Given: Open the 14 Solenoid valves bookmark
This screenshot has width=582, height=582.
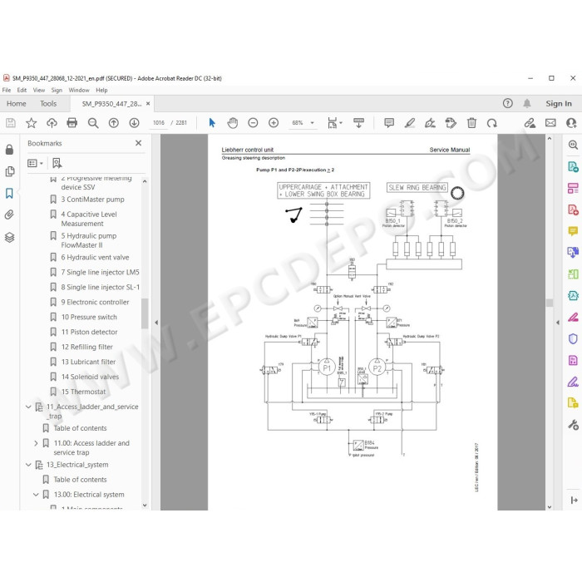Looking at the screenshot, I should pyautogui.click(x=90, y=377).
